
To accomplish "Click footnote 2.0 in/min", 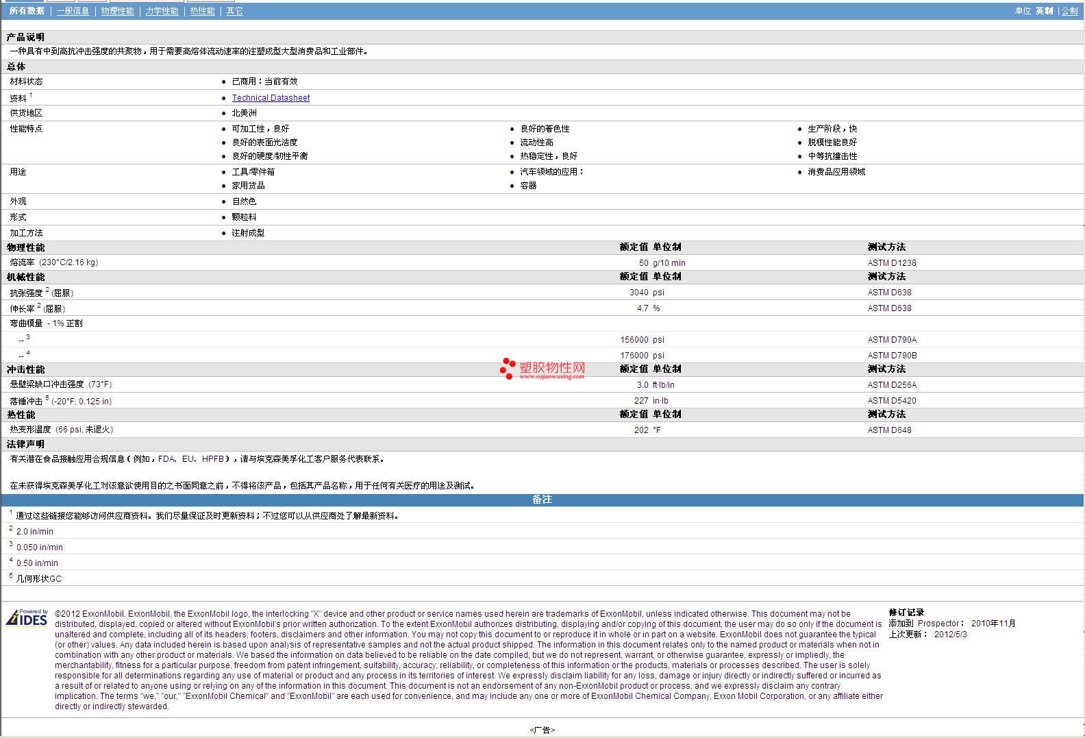I will (34, 532).
